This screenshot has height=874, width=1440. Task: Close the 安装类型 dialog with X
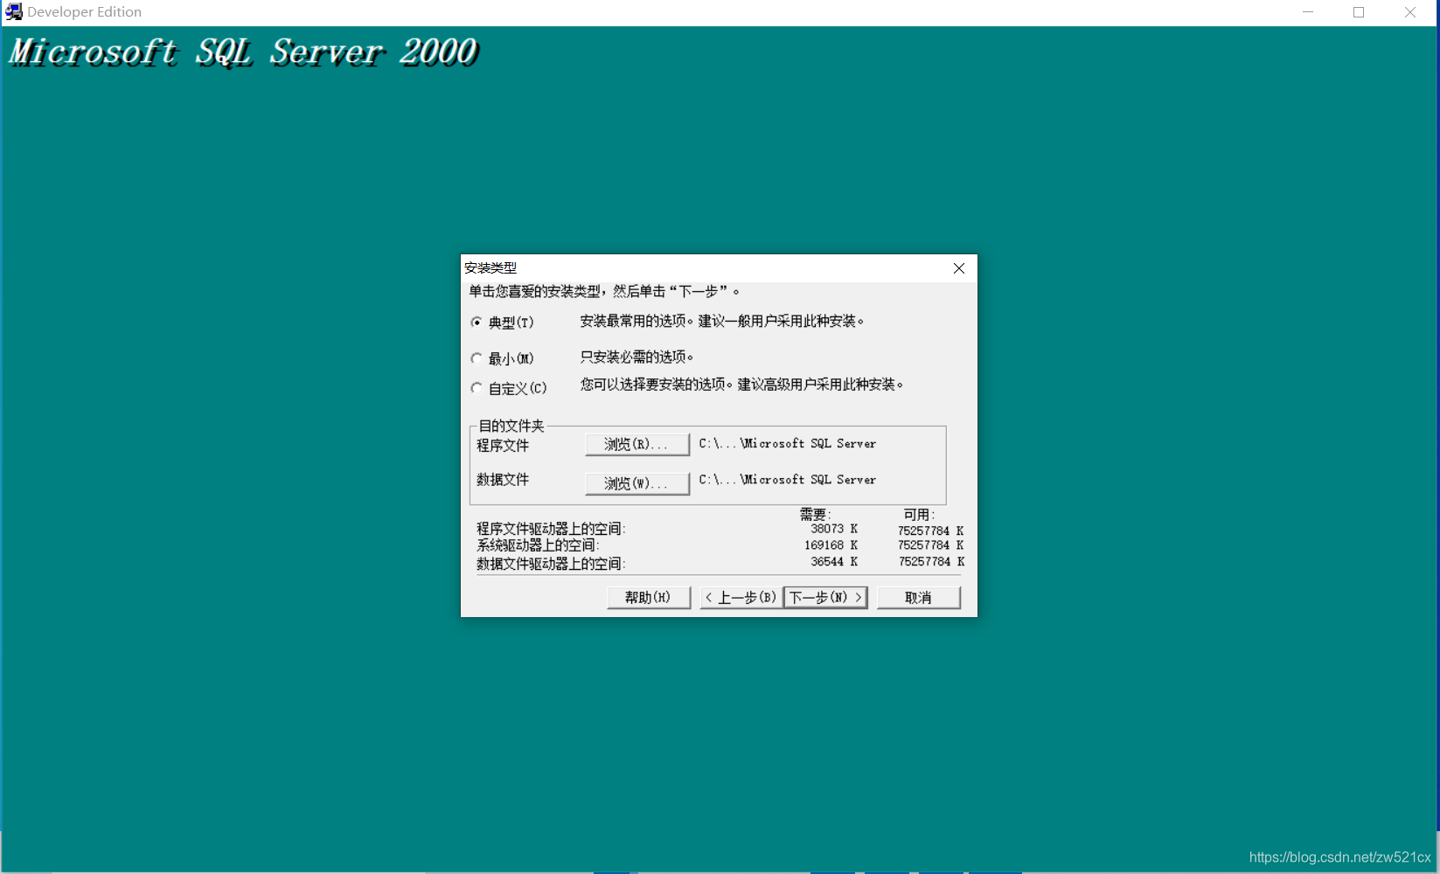pyautogui.click(x=959, y=268)
